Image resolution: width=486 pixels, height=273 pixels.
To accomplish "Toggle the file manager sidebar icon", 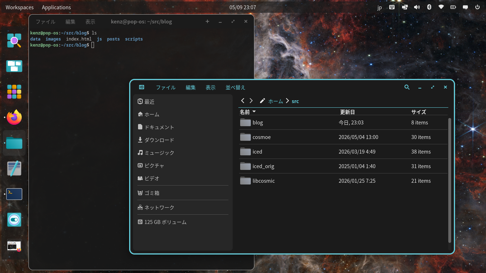I will point(141,87).
